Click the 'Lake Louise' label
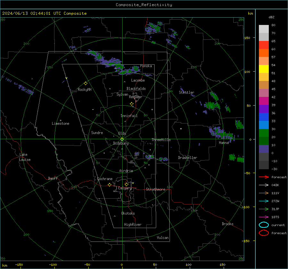The width and height of the screenshot is (288, 269). [x=25, y=157]
